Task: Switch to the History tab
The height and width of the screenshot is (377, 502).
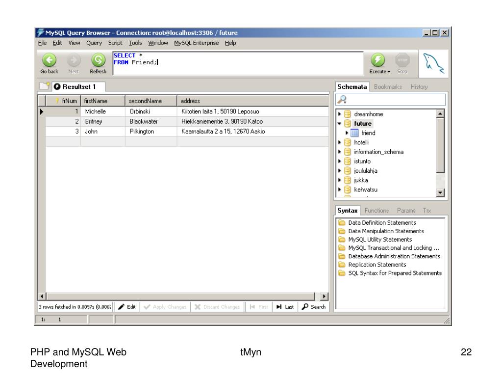Action: (x=419, y=87)
